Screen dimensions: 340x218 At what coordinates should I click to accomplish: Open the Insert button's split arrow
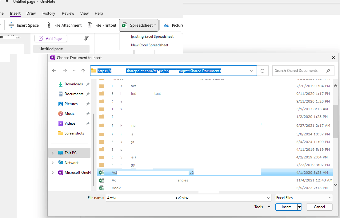pos(299,207)
